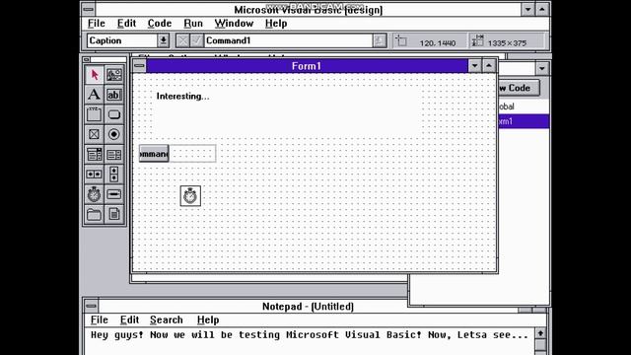
Task: Click the timer control placed on Form1
Action: click(x=190, y=196)
